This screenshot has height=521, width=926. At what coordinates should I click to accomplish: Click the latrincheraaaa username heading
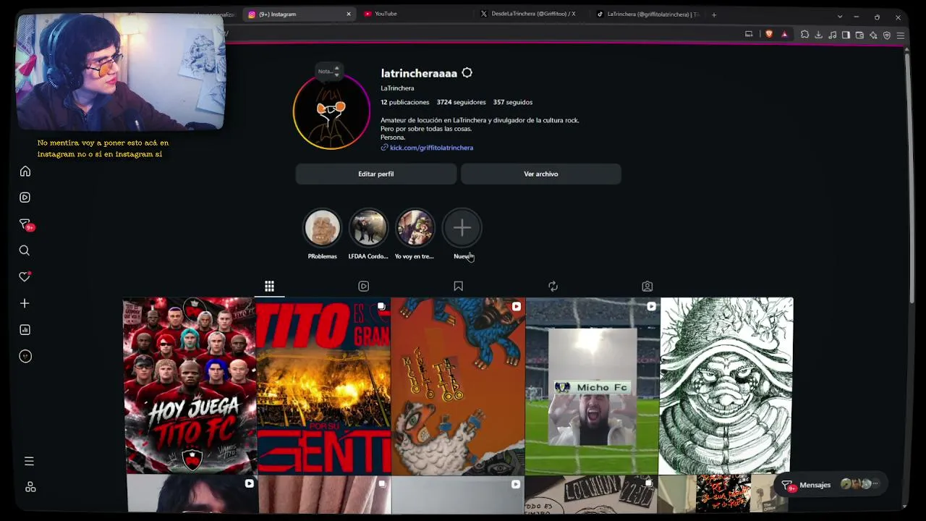click(419, 73)
